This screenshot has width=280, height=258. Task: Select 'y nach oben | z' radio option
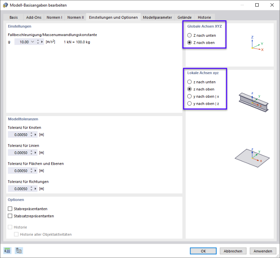(189, 104)
